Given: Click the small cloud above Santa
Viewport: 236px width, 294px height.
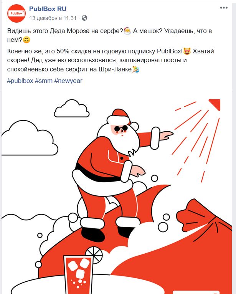Looking at the screenshot, I should [x=72, y=109].
